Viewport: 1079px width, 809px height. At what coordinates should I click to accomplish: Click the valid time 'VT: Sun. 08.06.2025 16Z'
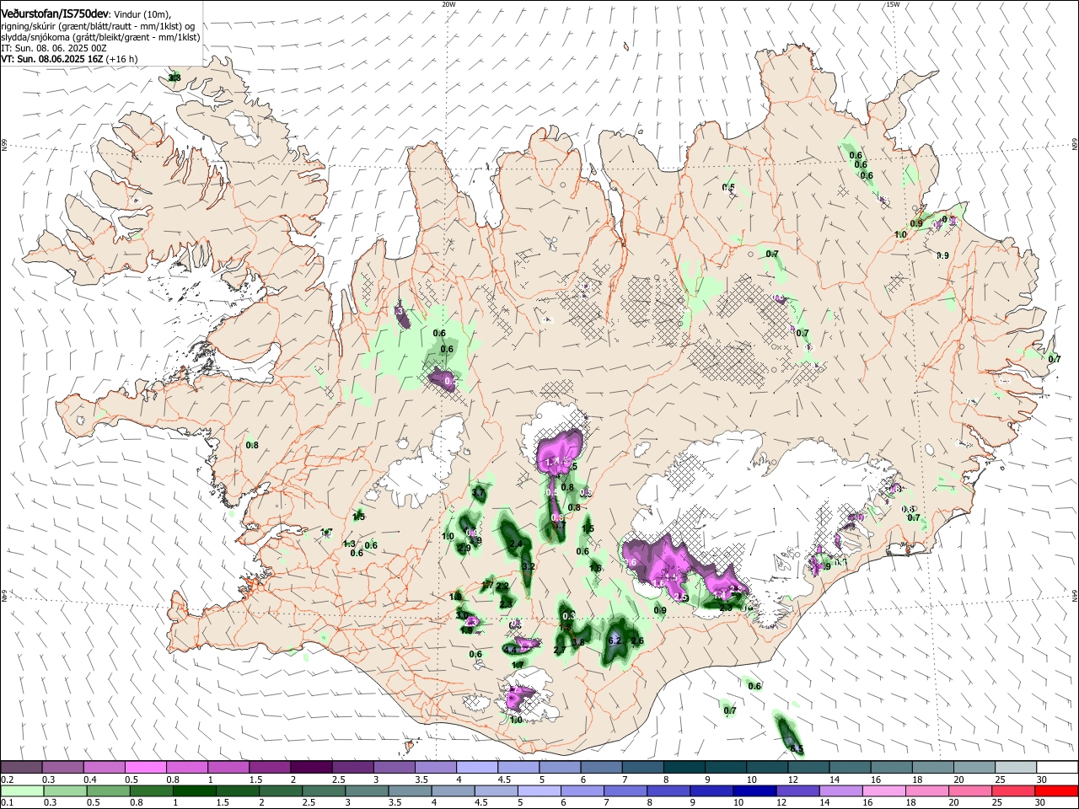coord(52,59)
